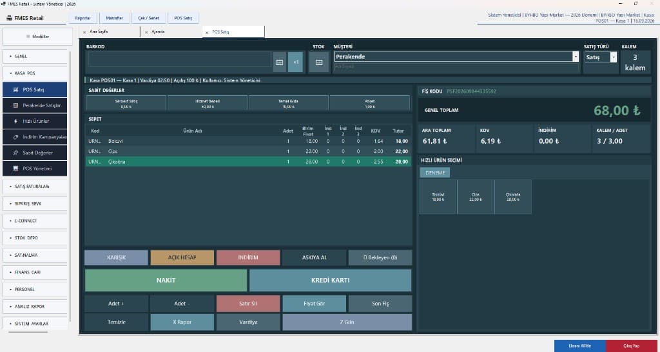
Task: Click the İndirim Kampanyaları tag icon
Action: (x=15, y=137)
